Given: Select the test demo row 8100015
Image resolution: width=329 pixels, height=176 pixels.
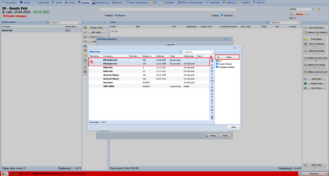Looking at the screenshot, I should (x=149, y=82).
